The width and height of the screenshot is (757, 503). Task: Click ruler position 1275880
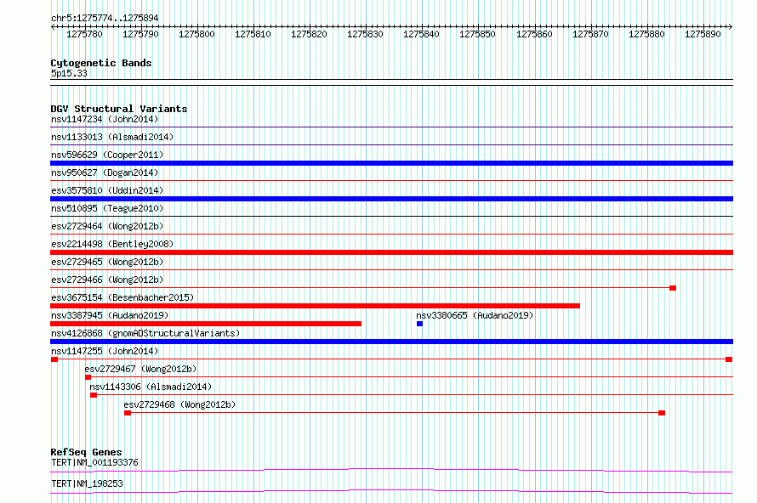(646, 34)
